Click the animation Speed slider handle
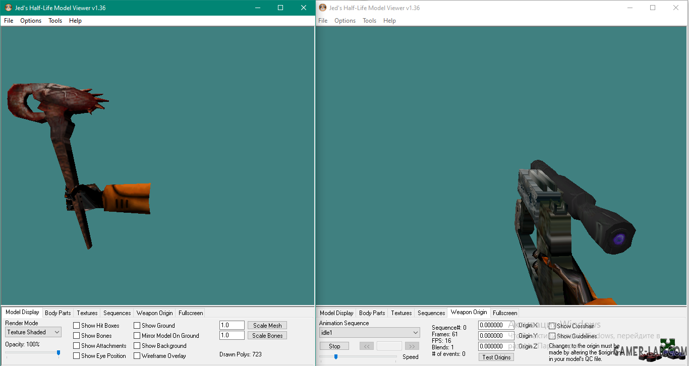Viewport: 689px width, 366px height. point(336,357)
